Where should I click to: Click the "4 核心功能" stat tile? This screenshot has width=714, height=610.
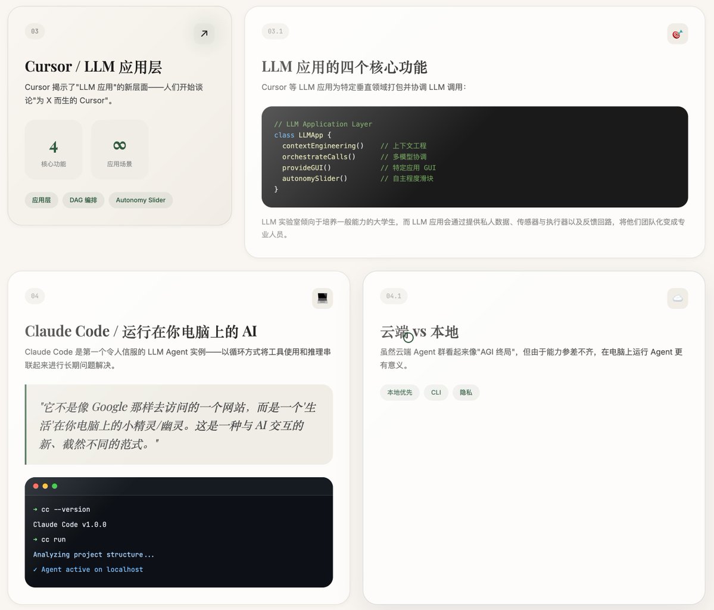point(54,150)
